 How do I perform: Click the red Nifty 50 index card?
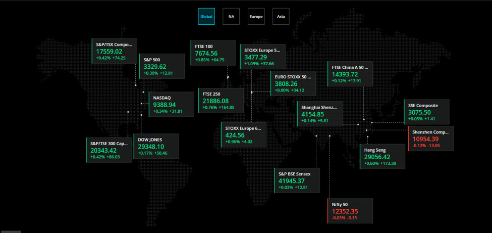pyautogui.click(x=350, y=211)
